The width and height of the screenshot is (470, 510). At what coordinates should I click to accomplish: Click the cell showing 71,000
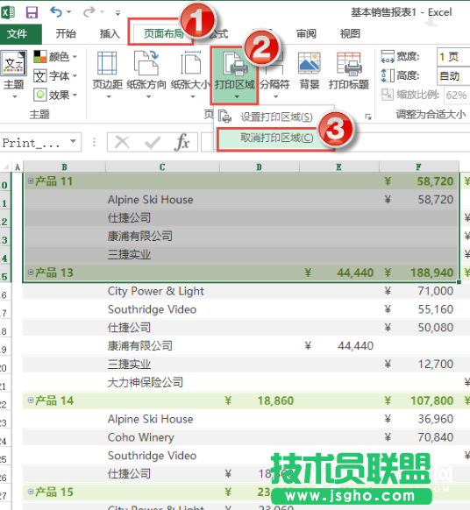(x=419, y=291)
